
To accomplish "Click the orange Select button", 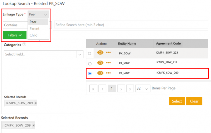I will [177, 101].
